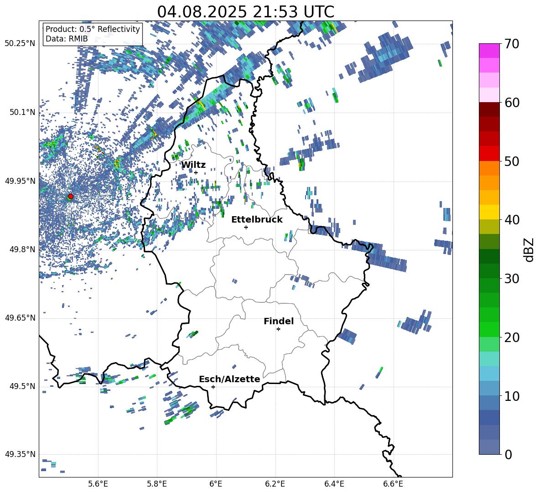The image size is (540, 493).
Task: Click the 49.65°N latitude label
Action: 20,317
